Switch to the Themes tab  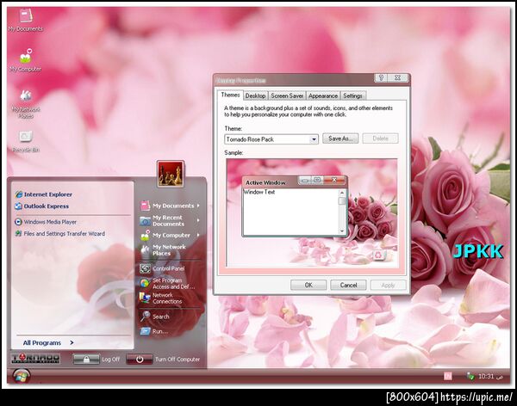[230, 95]
